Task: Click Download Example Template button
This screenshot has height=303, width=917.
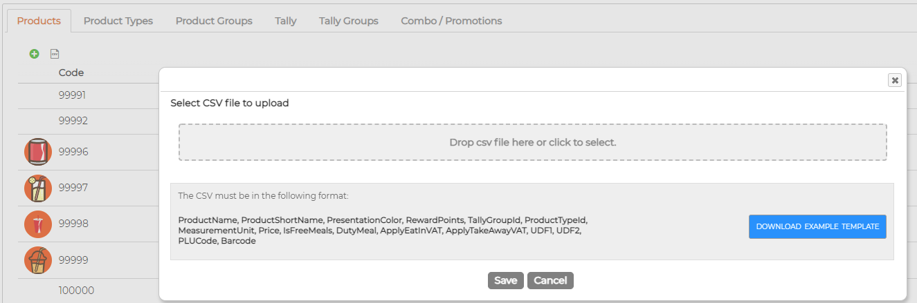Action: coord(817,226)
